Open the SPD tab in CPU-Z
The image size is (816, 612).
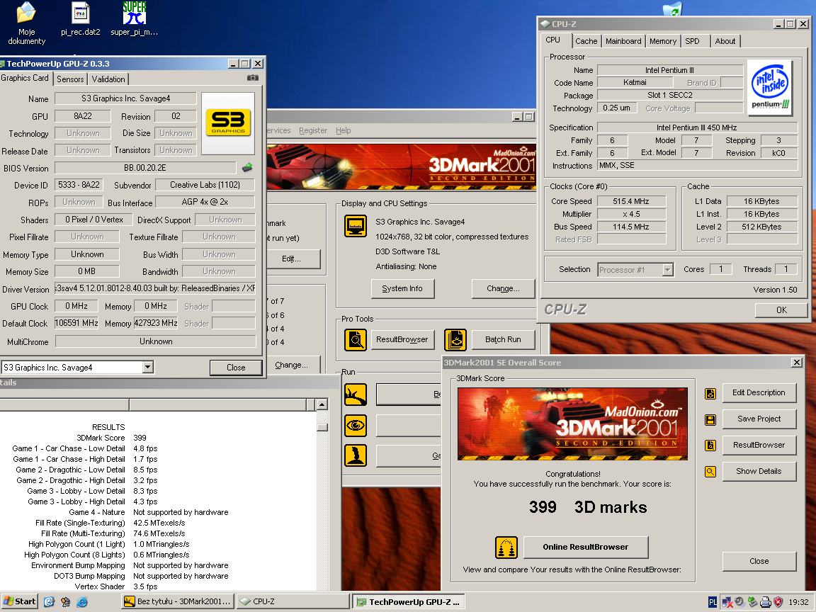pos(692,41)
